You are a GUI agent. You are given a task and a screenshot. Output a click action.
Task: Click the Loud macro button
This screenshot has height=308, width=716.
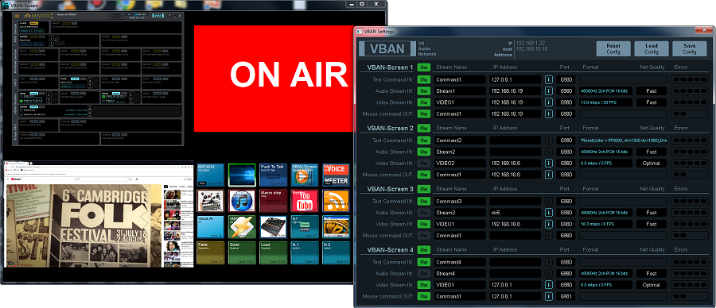(x=273, y=253)
